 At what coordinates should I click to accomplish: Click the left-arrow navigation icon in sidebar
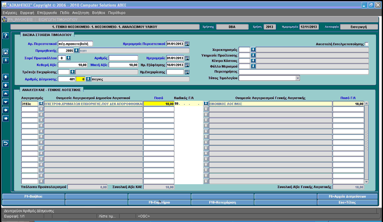6,110
